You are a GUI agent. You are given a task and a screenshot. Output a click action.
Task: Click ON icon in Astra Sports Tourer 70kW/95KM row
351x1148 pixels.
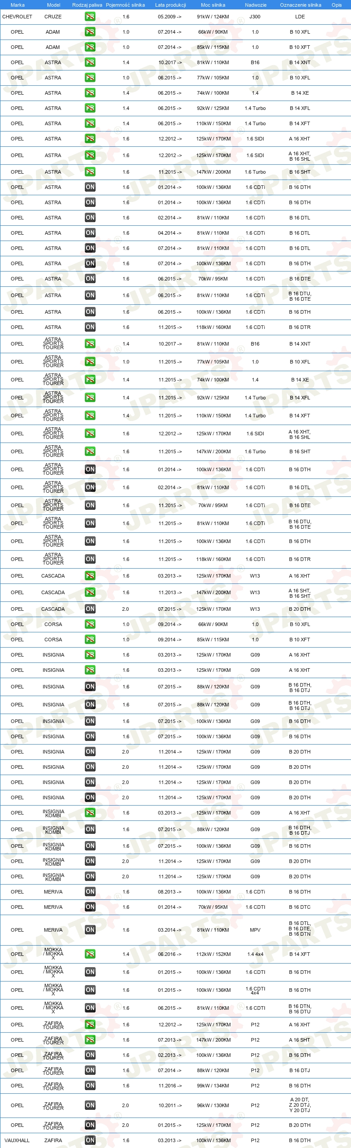(x=90, y=505)
